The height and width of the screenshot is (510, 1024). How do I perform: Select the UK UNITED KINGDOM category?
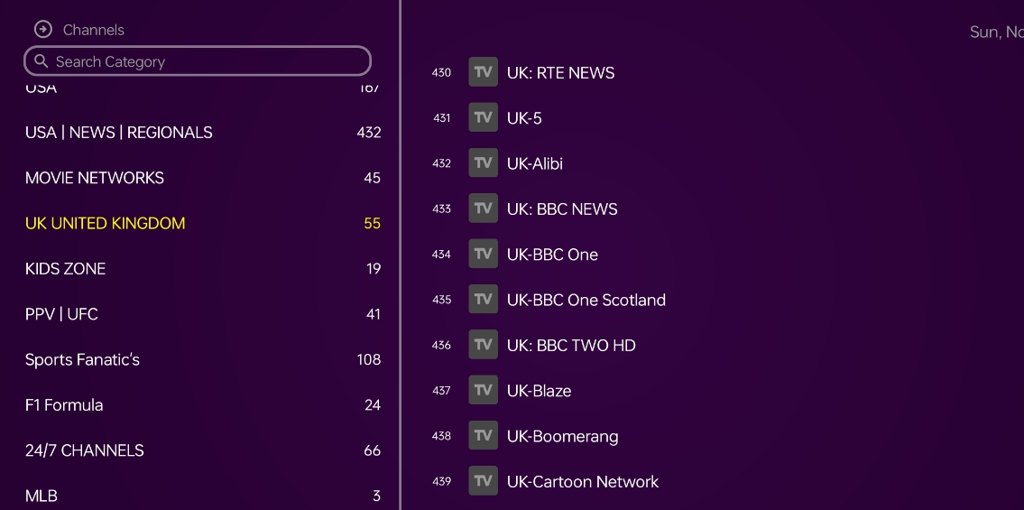(x=106, y=223)
